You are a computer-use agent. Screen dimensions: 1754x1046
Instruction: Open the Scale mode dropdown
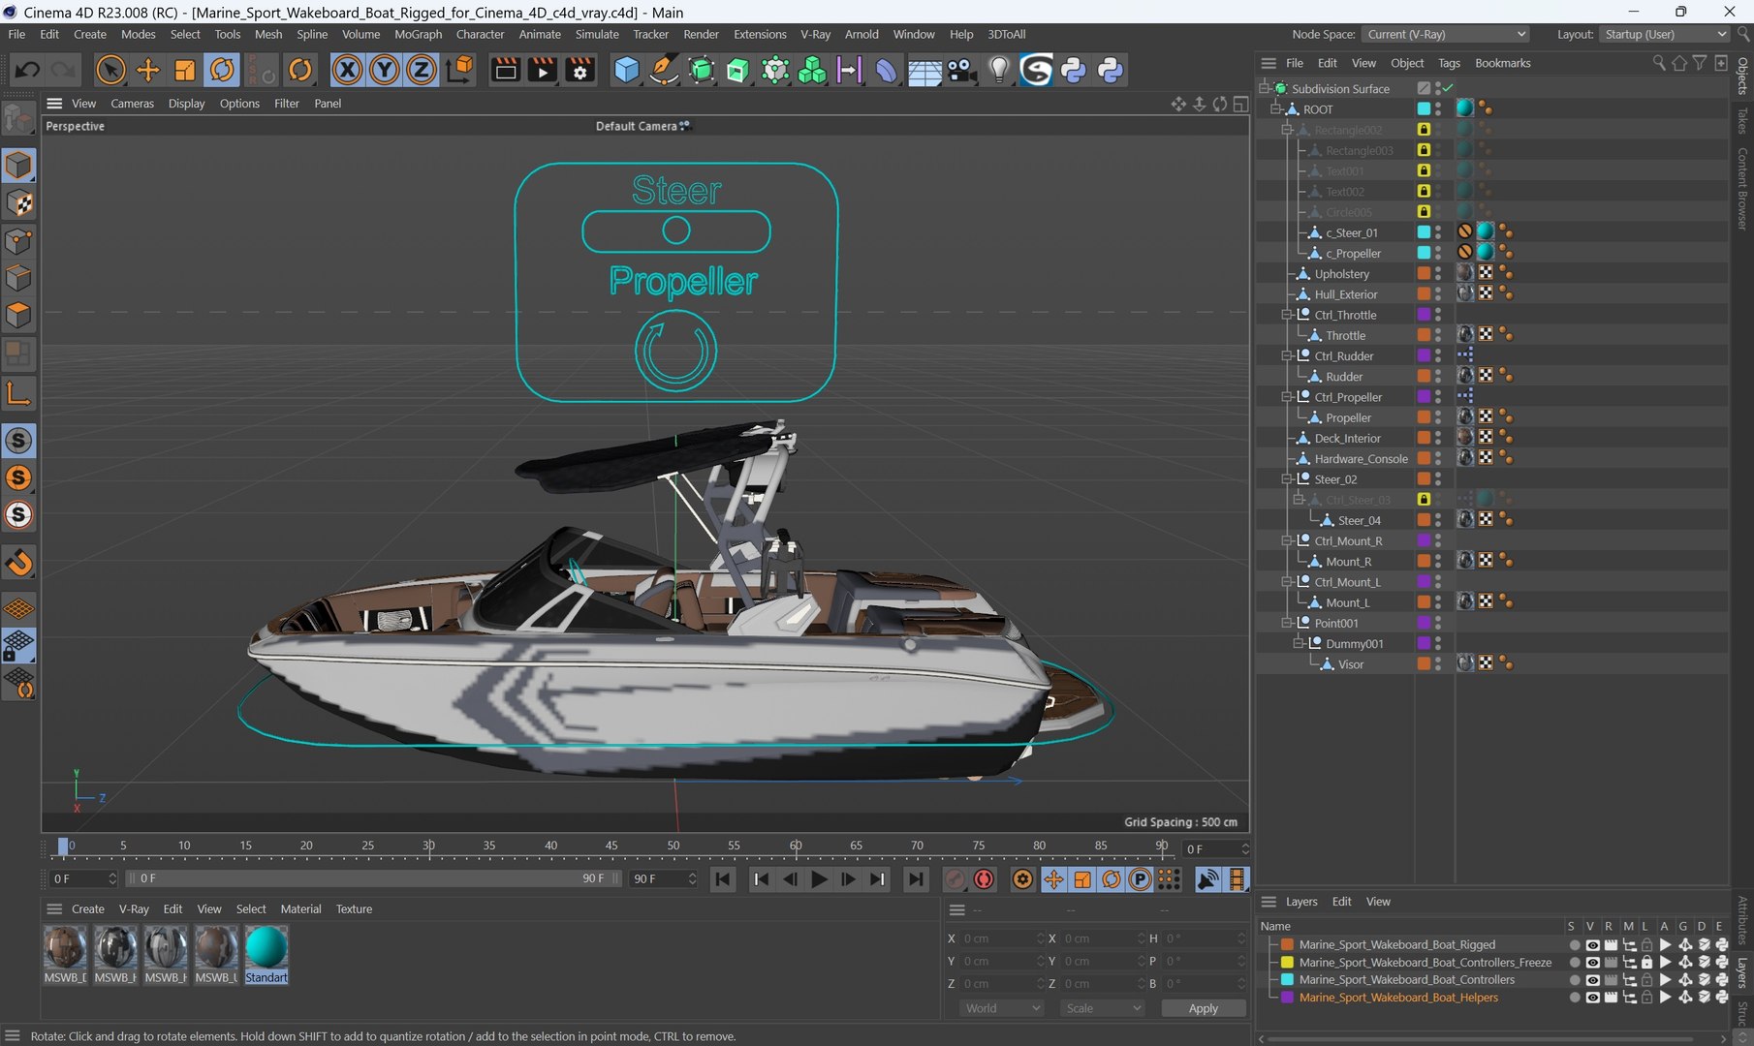(1103, 1008)
